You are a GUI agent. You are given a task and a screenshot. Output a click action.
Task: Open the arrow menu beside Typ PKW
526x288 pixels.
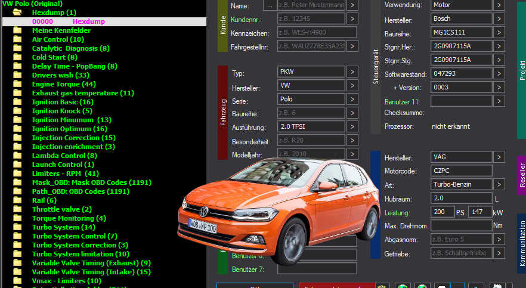[352, 72]
